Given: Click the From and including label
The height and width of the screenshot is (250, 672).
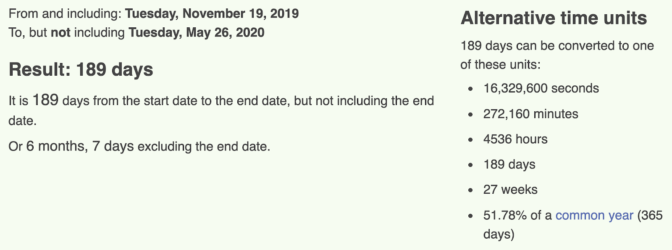Looking at the screenshot, I should 65,13.
